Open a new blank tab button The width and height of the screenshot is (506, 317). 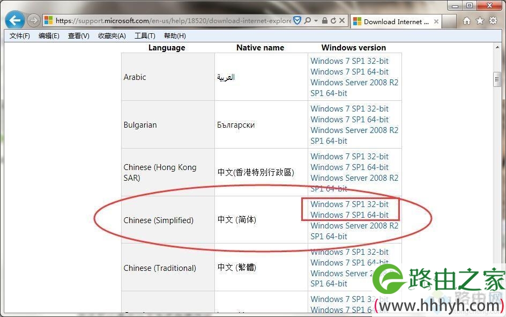click(x=450, y=21)
